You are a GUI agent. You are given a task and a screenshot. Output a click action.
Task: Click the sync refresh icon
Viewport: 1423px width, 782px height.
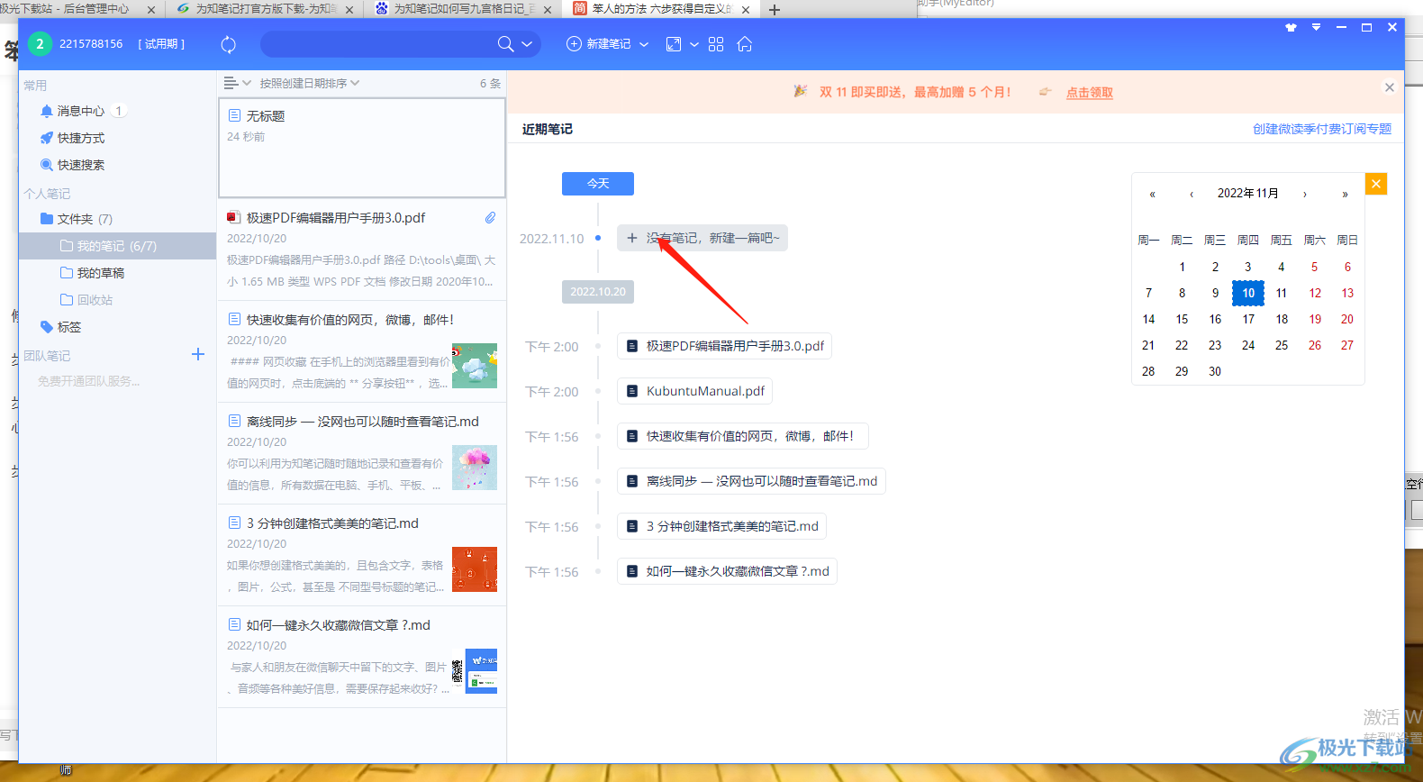229,44
